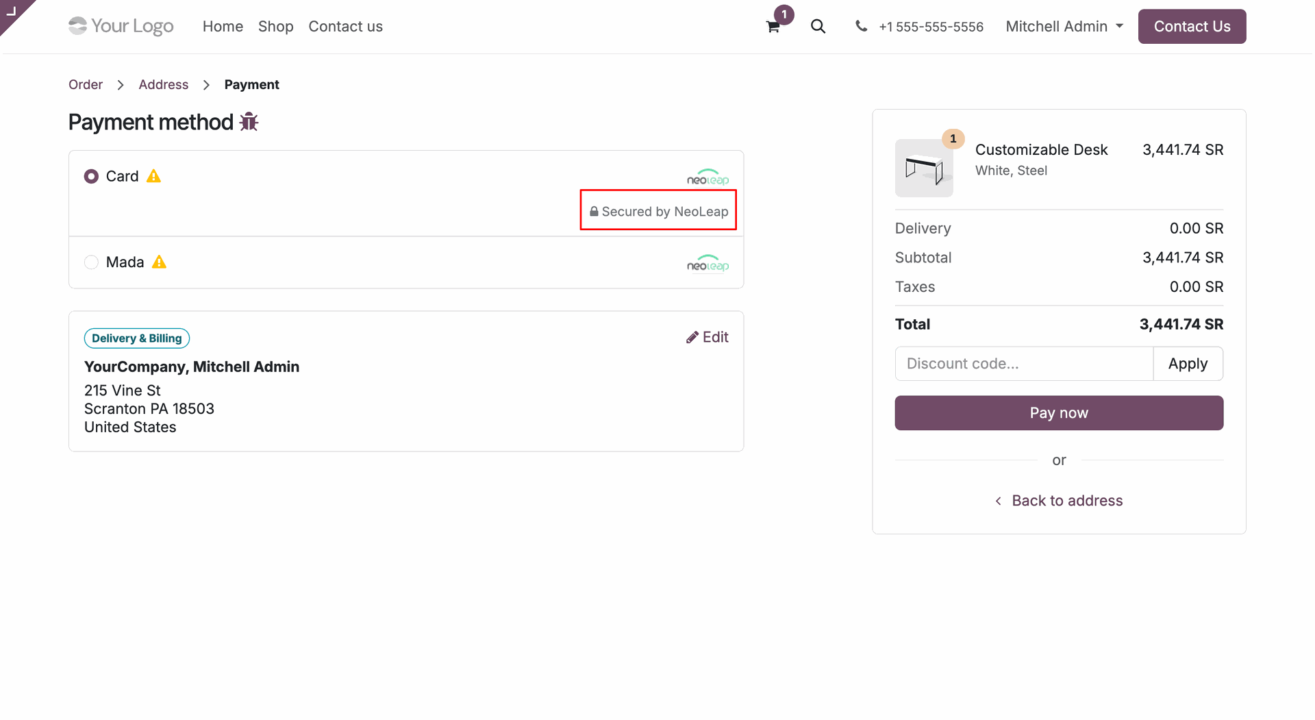The width and height of the screenshot is (1315, 720).
Task: Click the Pay now button
Action: click(x=1059, y=413)
